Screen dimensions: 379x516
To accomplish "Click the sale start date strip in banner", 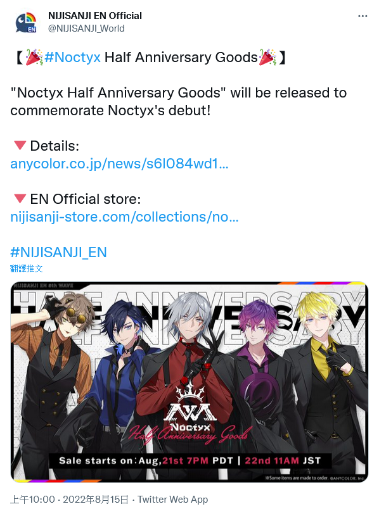I will [x=190, y=460].
